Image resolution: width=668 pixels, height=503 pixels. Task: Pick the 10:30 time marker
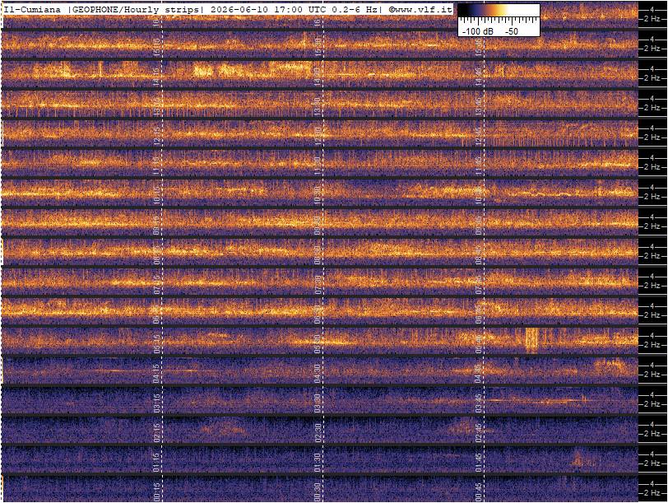point(318,196)
